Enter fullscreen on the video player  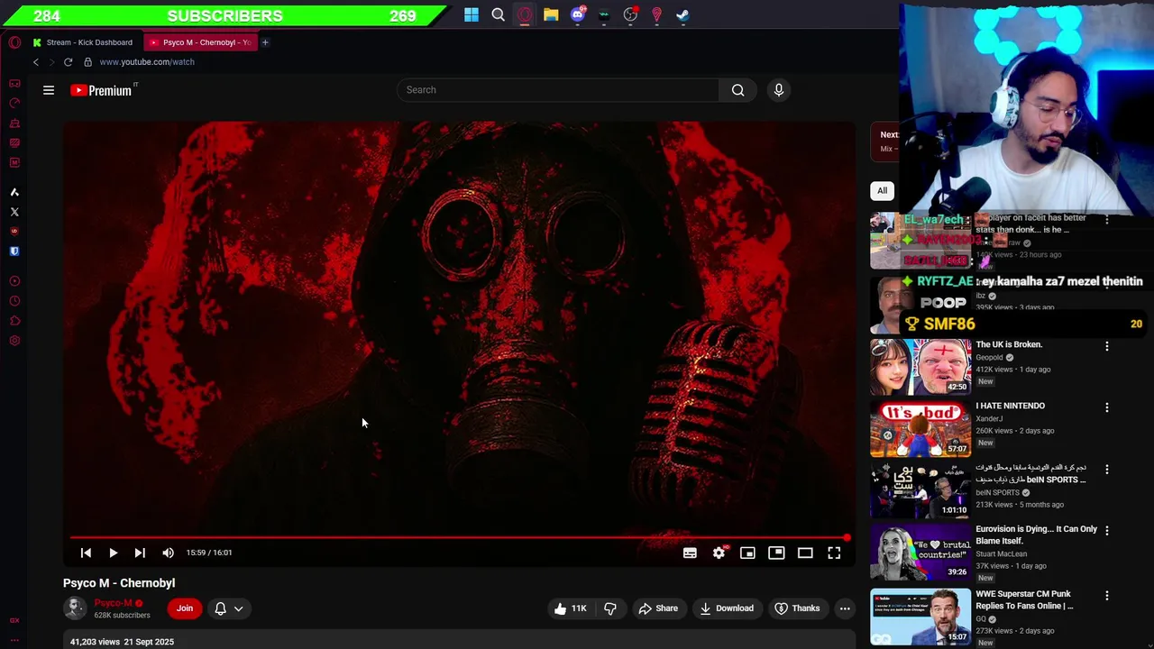point(834,553)
